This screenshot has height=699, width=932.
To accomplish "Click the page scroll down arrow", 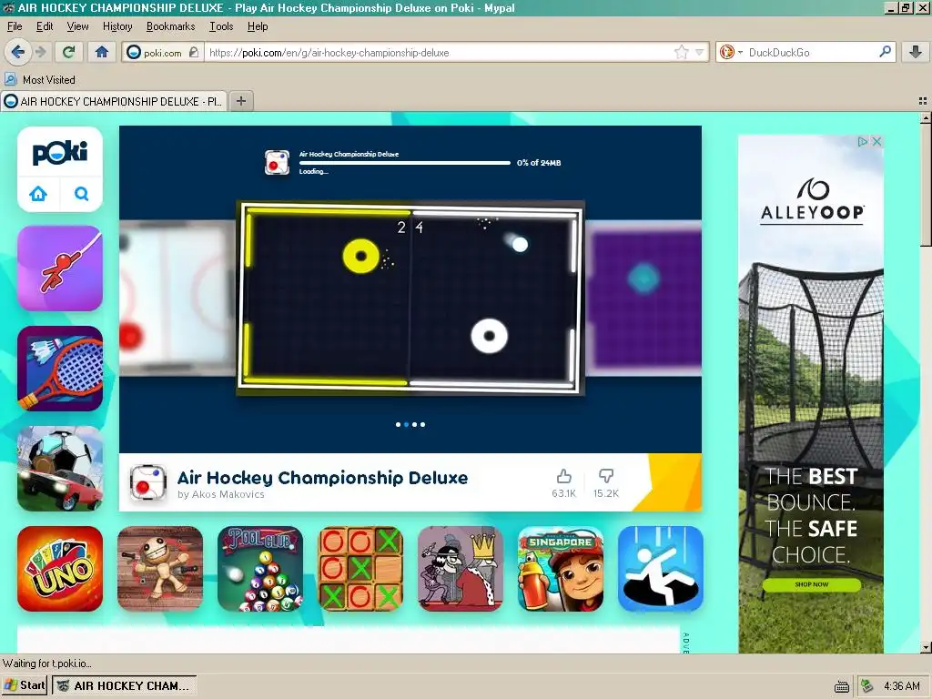I will coord(926,647).
